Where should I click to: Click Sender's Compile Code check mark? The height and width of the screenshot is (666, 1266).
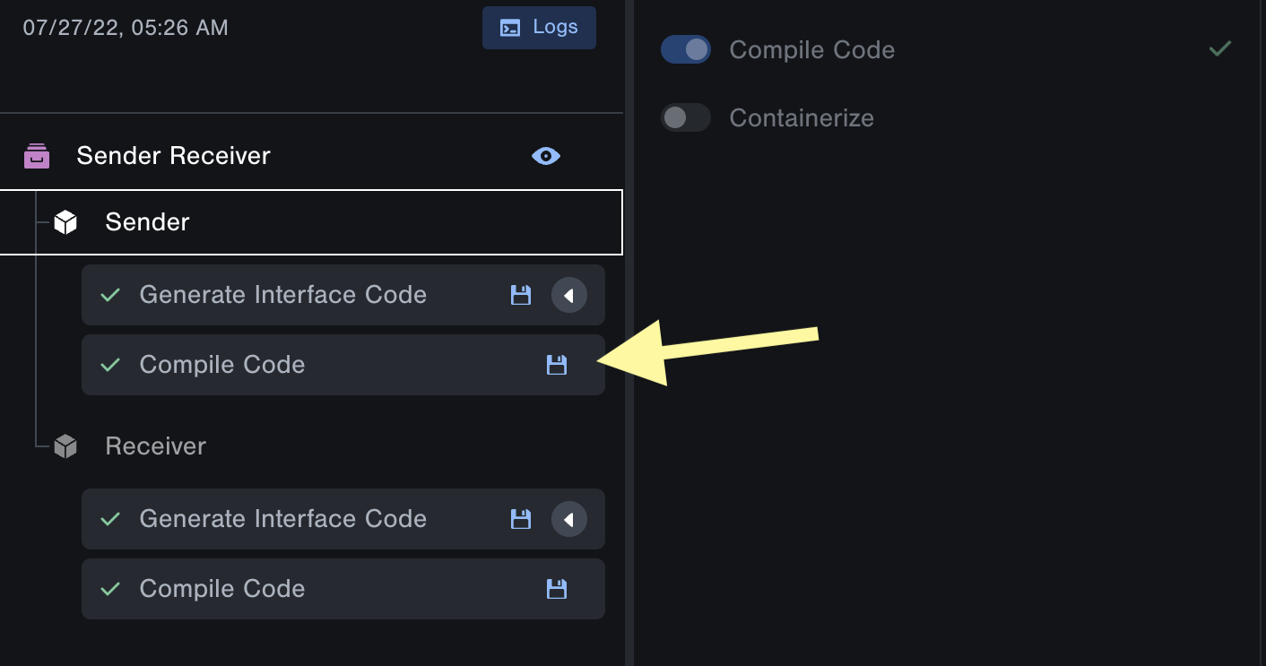110,365
